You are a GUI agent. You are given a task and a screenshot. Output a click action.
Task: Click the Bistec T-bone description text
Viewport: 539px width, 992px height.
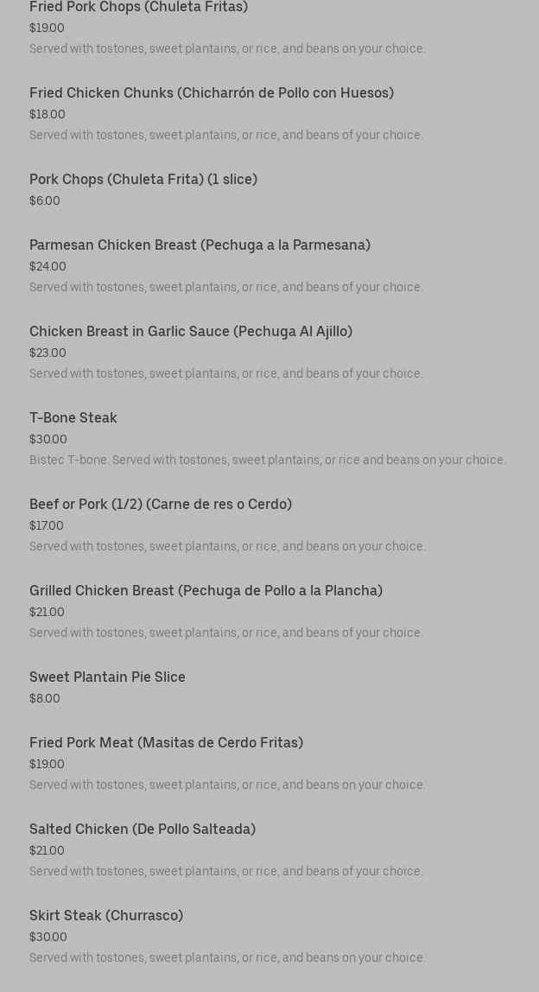[x=267, y=461]
